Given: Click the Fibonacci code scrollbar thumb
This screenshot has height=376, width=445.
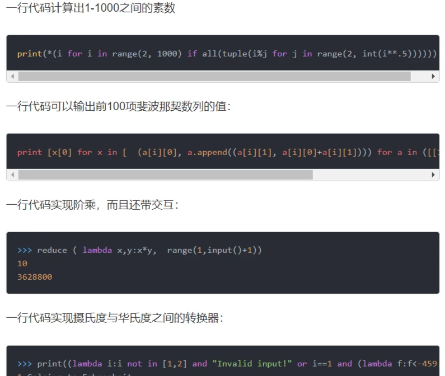Looking at the screenshot, I should click(166, 175).
